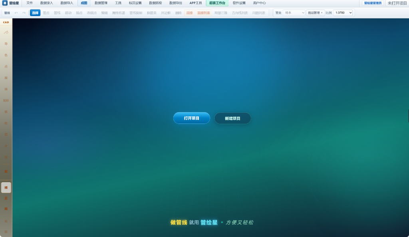Open the 数据质检 menu
The image size is (409, 237).
click(155, 3)
